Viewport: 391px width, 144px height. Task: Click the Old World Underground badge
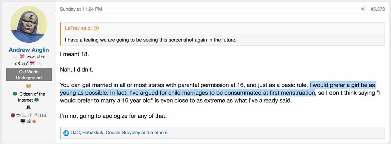pos(29,75)
